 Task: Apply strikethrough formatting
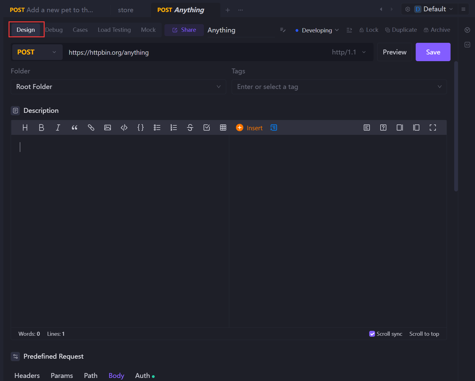tap(190, 128)
